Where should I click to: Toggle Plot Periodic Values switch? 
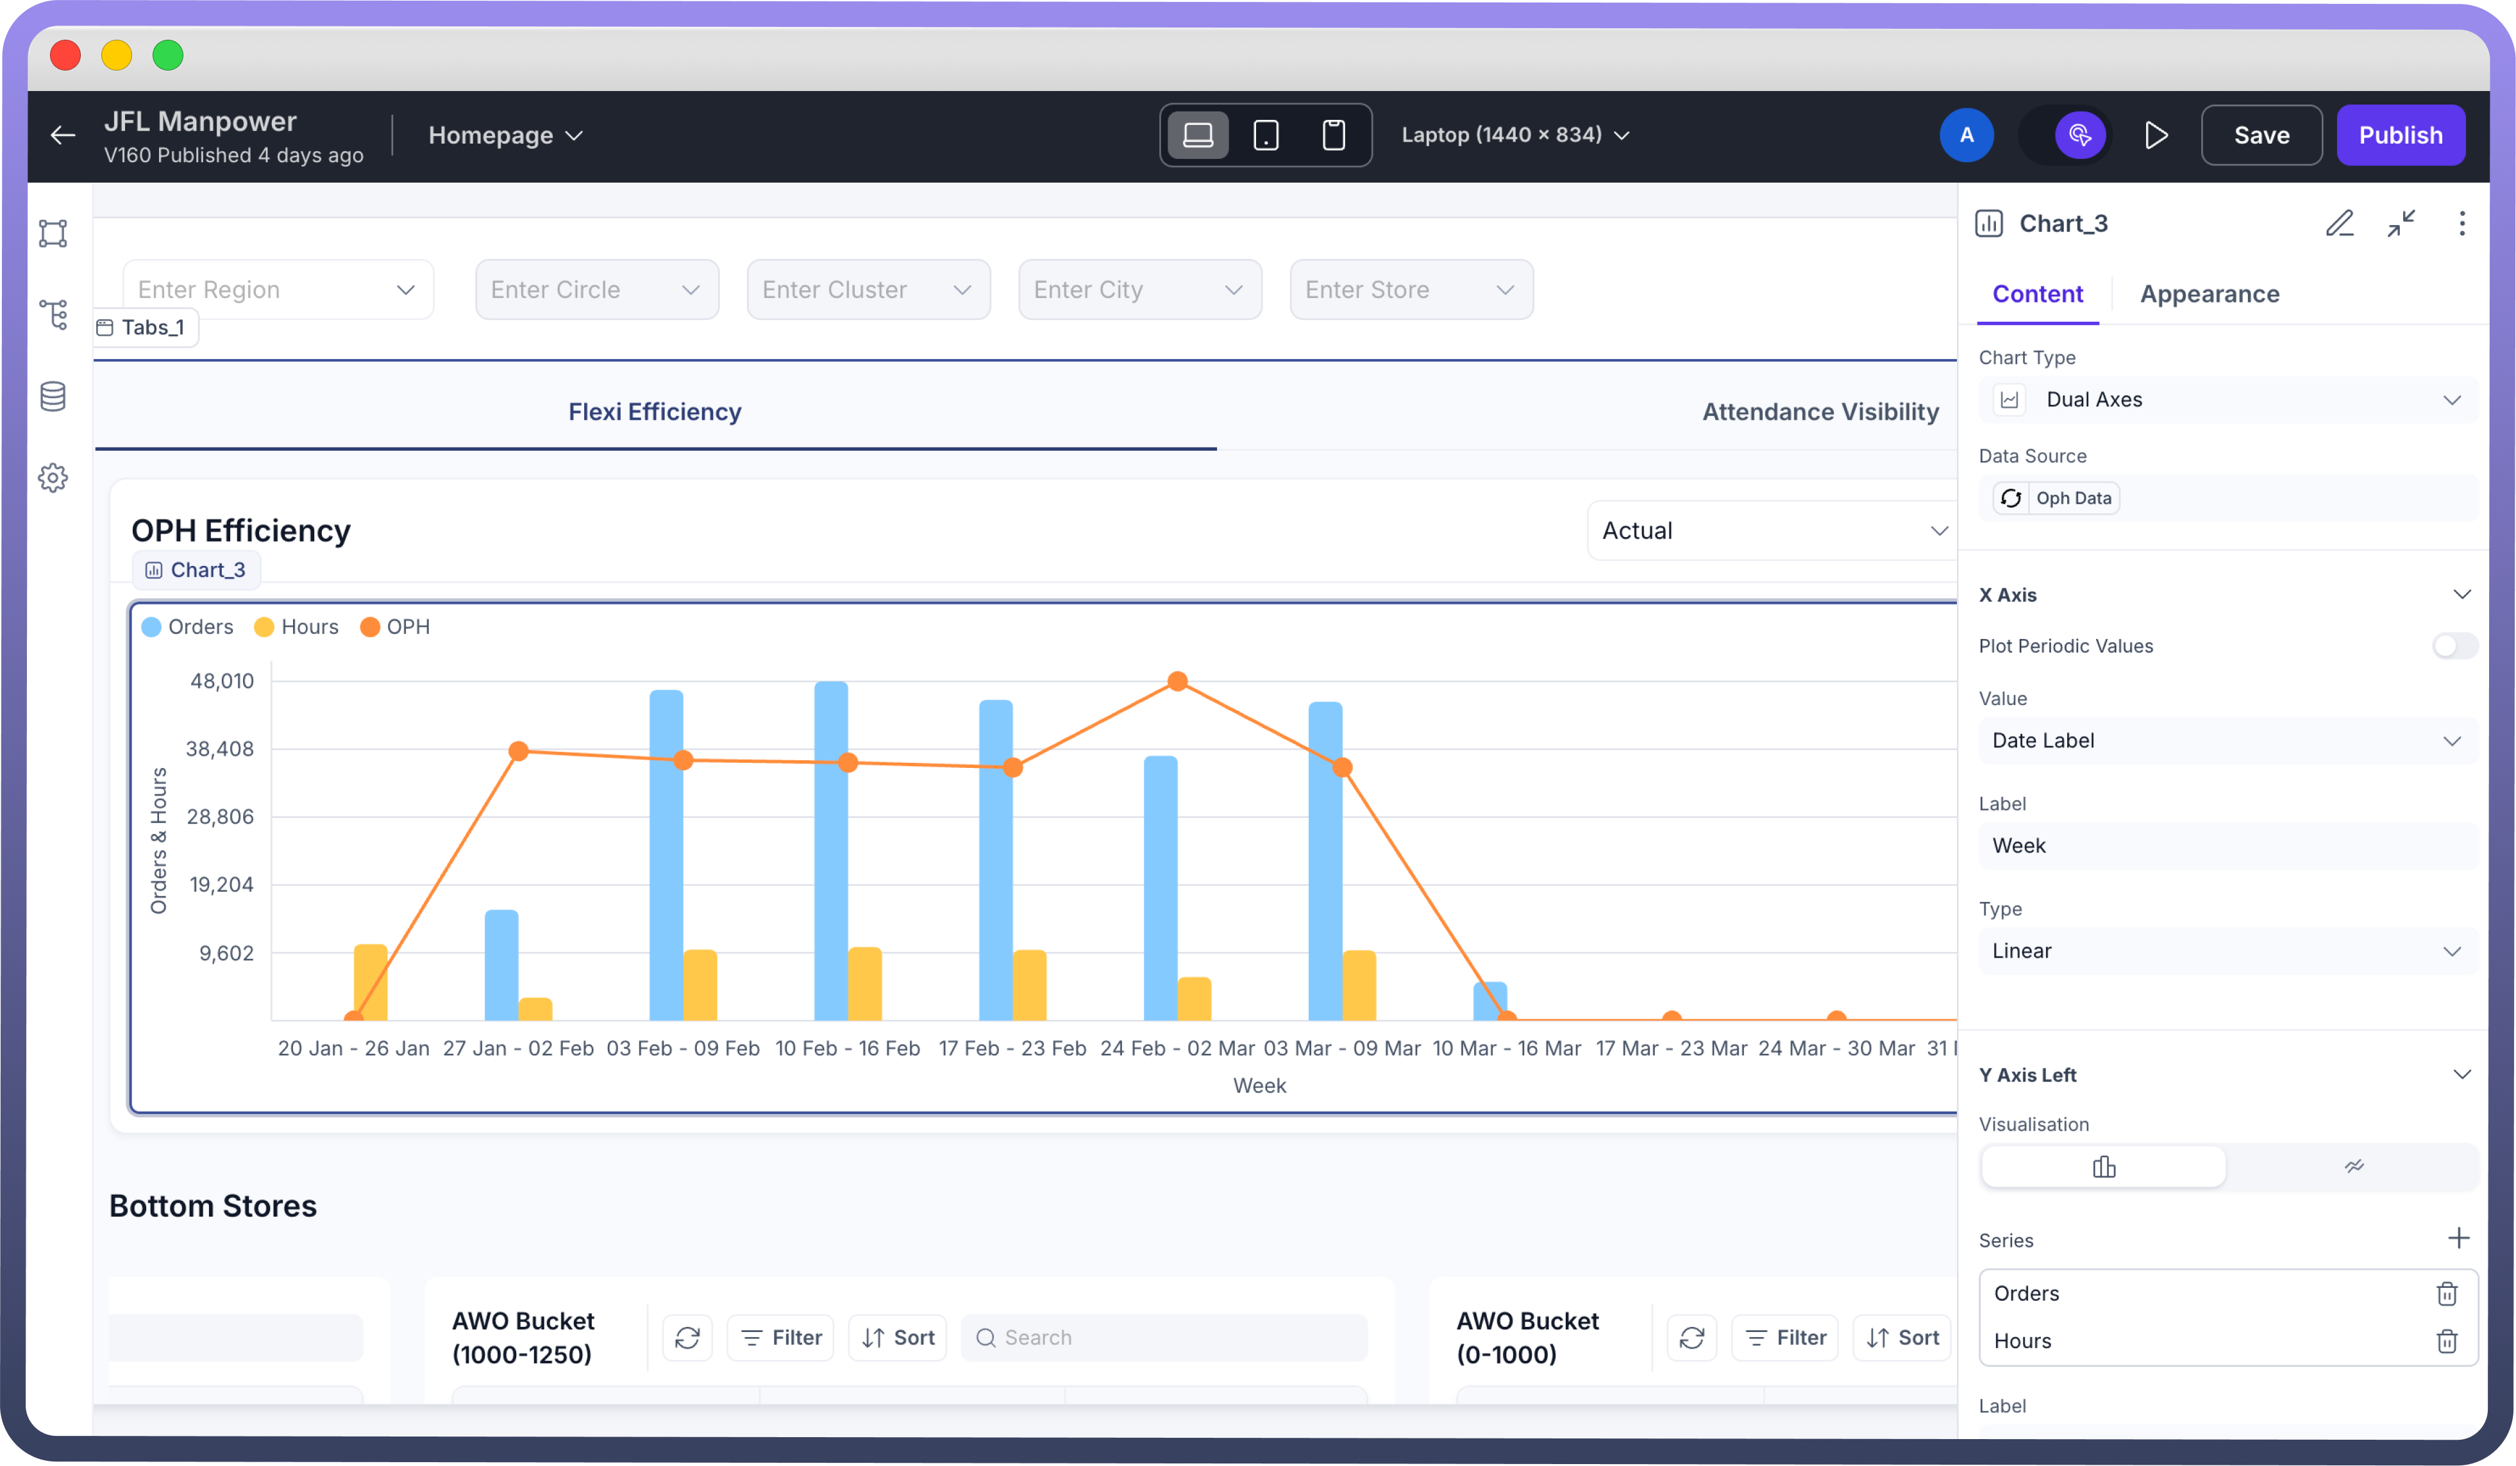pyautogui.click(x=2454, y=646)
